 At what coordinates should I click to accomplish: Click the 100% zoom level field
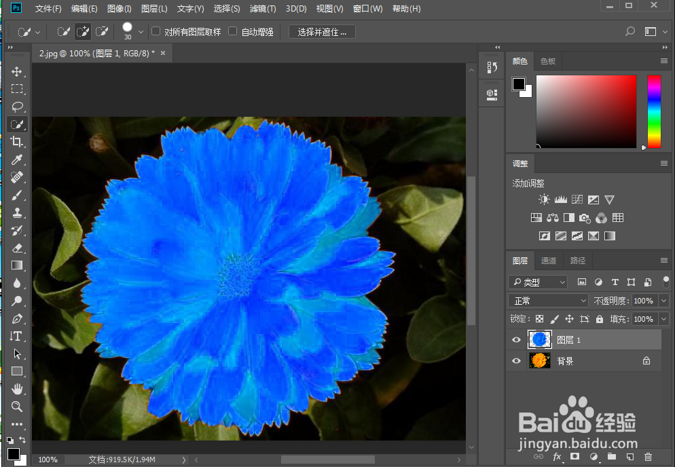click(48, 460)
